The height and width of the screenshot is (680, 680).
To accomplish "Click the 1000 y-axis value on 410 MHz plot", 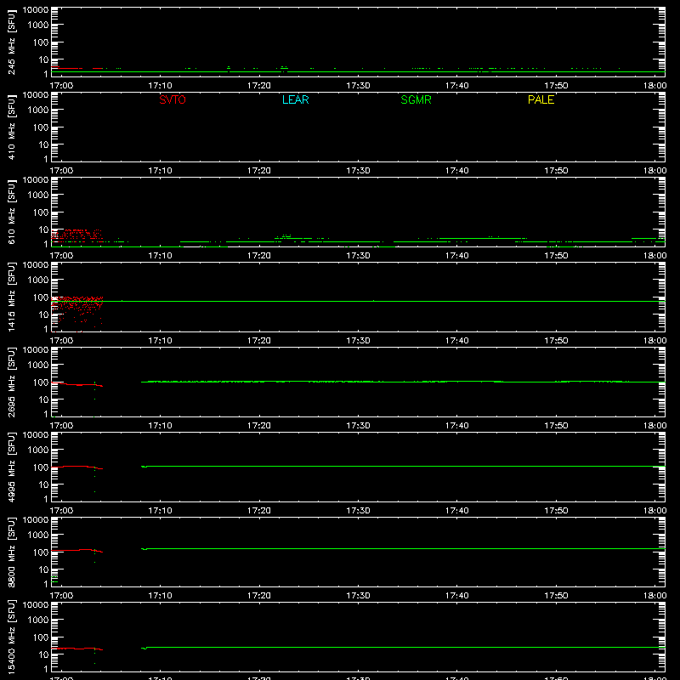I will tap(38, 110).
